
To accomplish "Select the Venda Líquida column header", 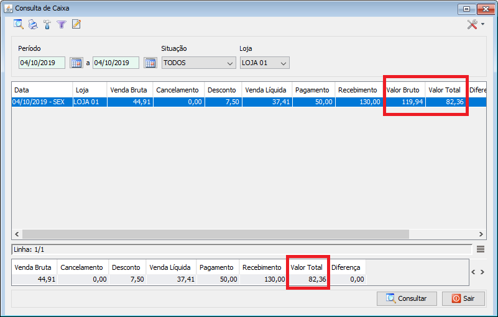I will [265, 90].
